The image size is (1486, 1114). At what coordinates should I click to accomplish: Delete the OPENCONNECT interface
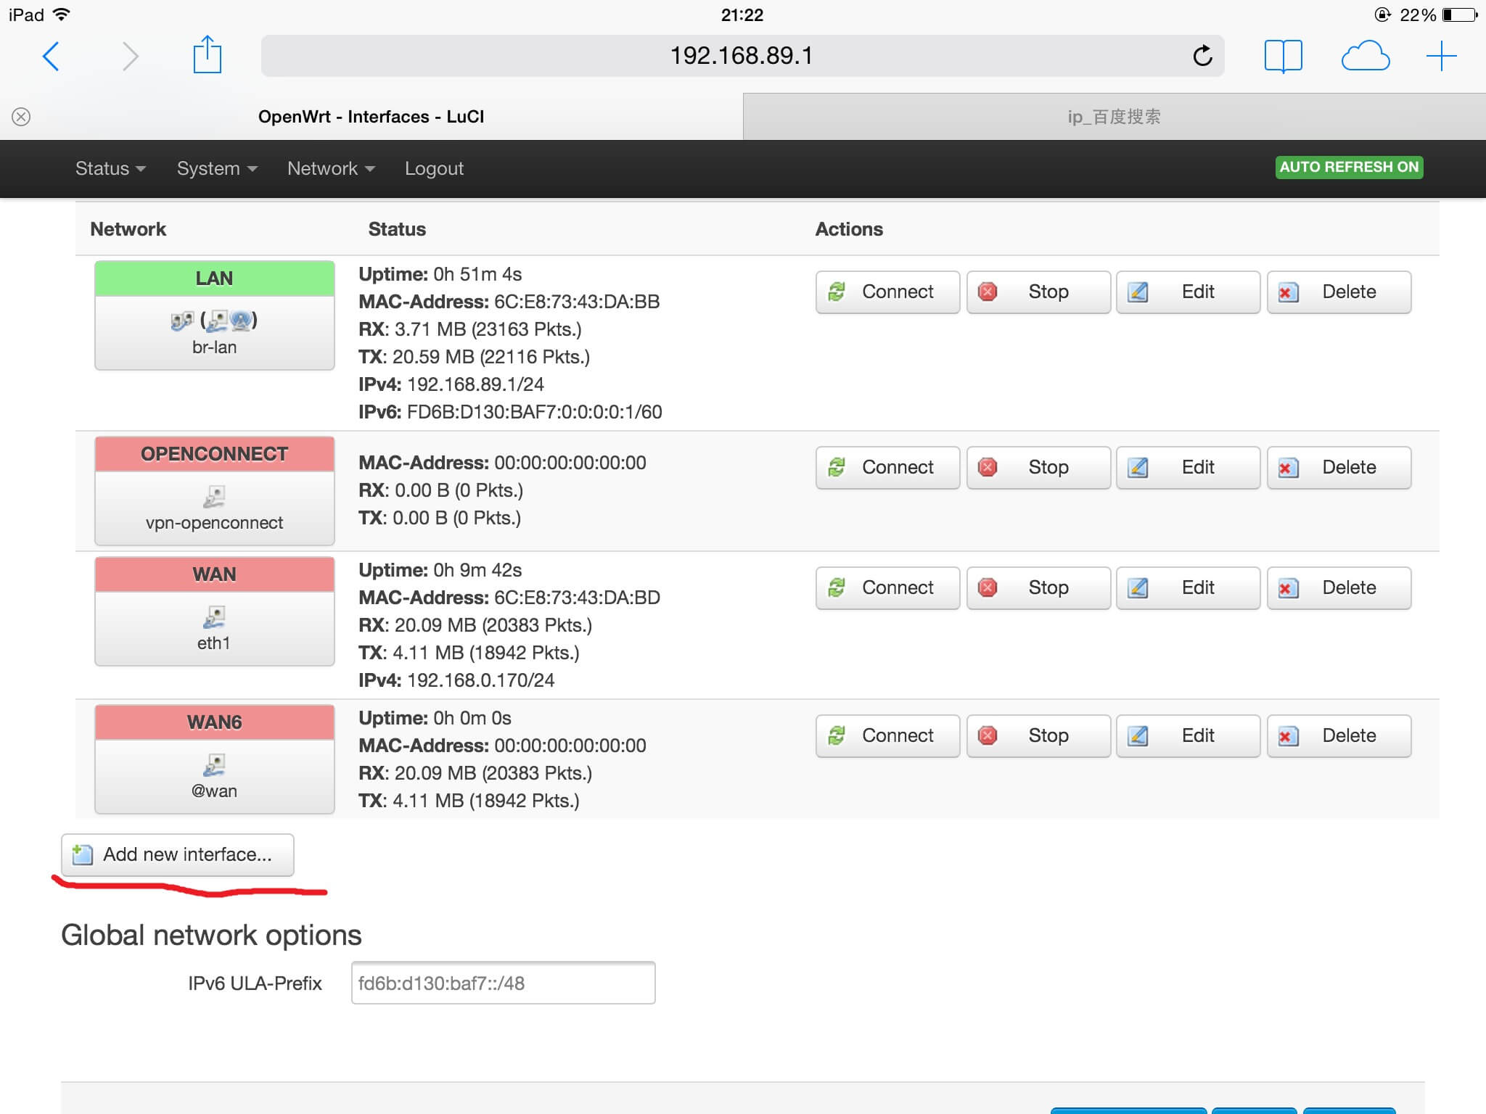[x=1339, y=468]
